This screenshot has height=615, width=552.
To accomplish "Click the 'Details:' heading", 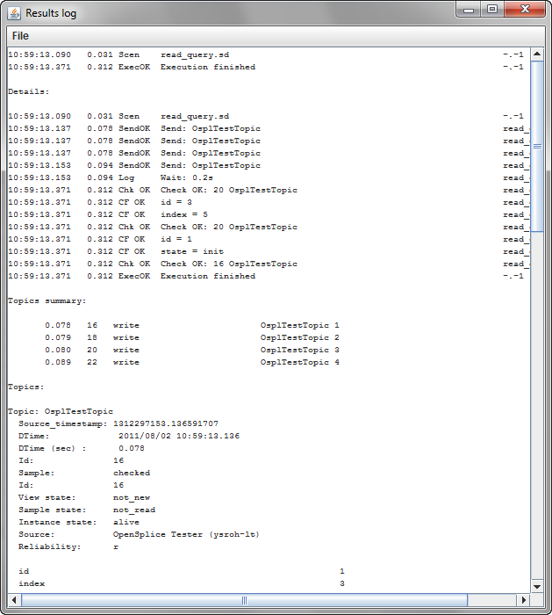I will (29, 91).
